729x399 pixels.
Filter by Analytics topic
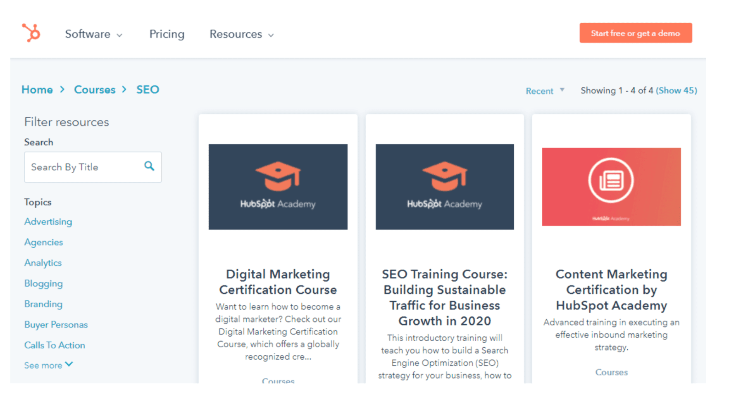pos(43,263)
